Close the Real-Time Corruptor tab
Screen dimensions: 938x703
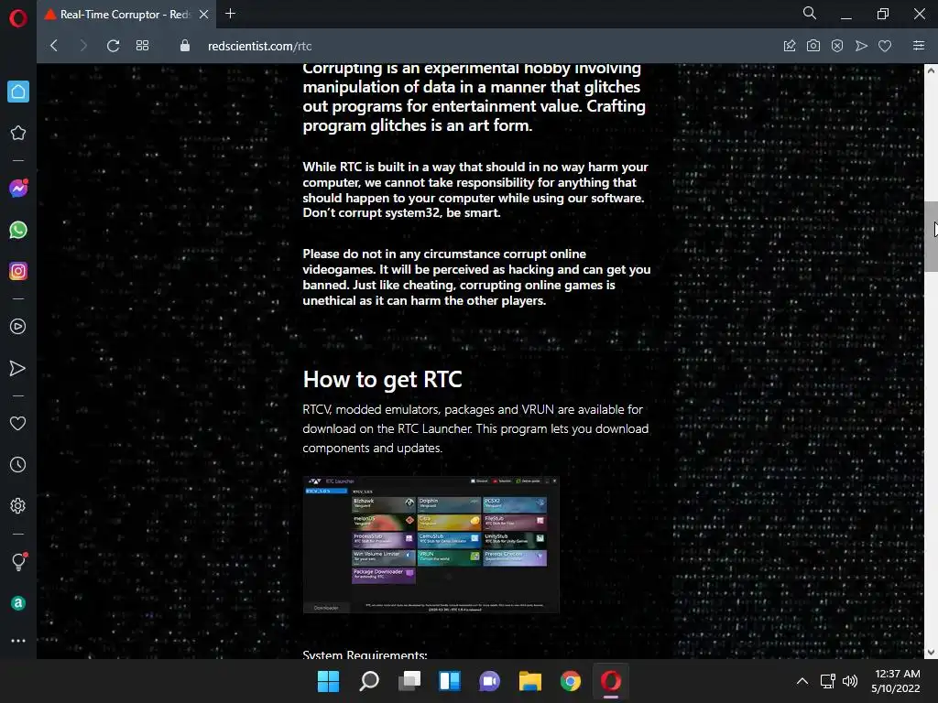pos(204,15)
